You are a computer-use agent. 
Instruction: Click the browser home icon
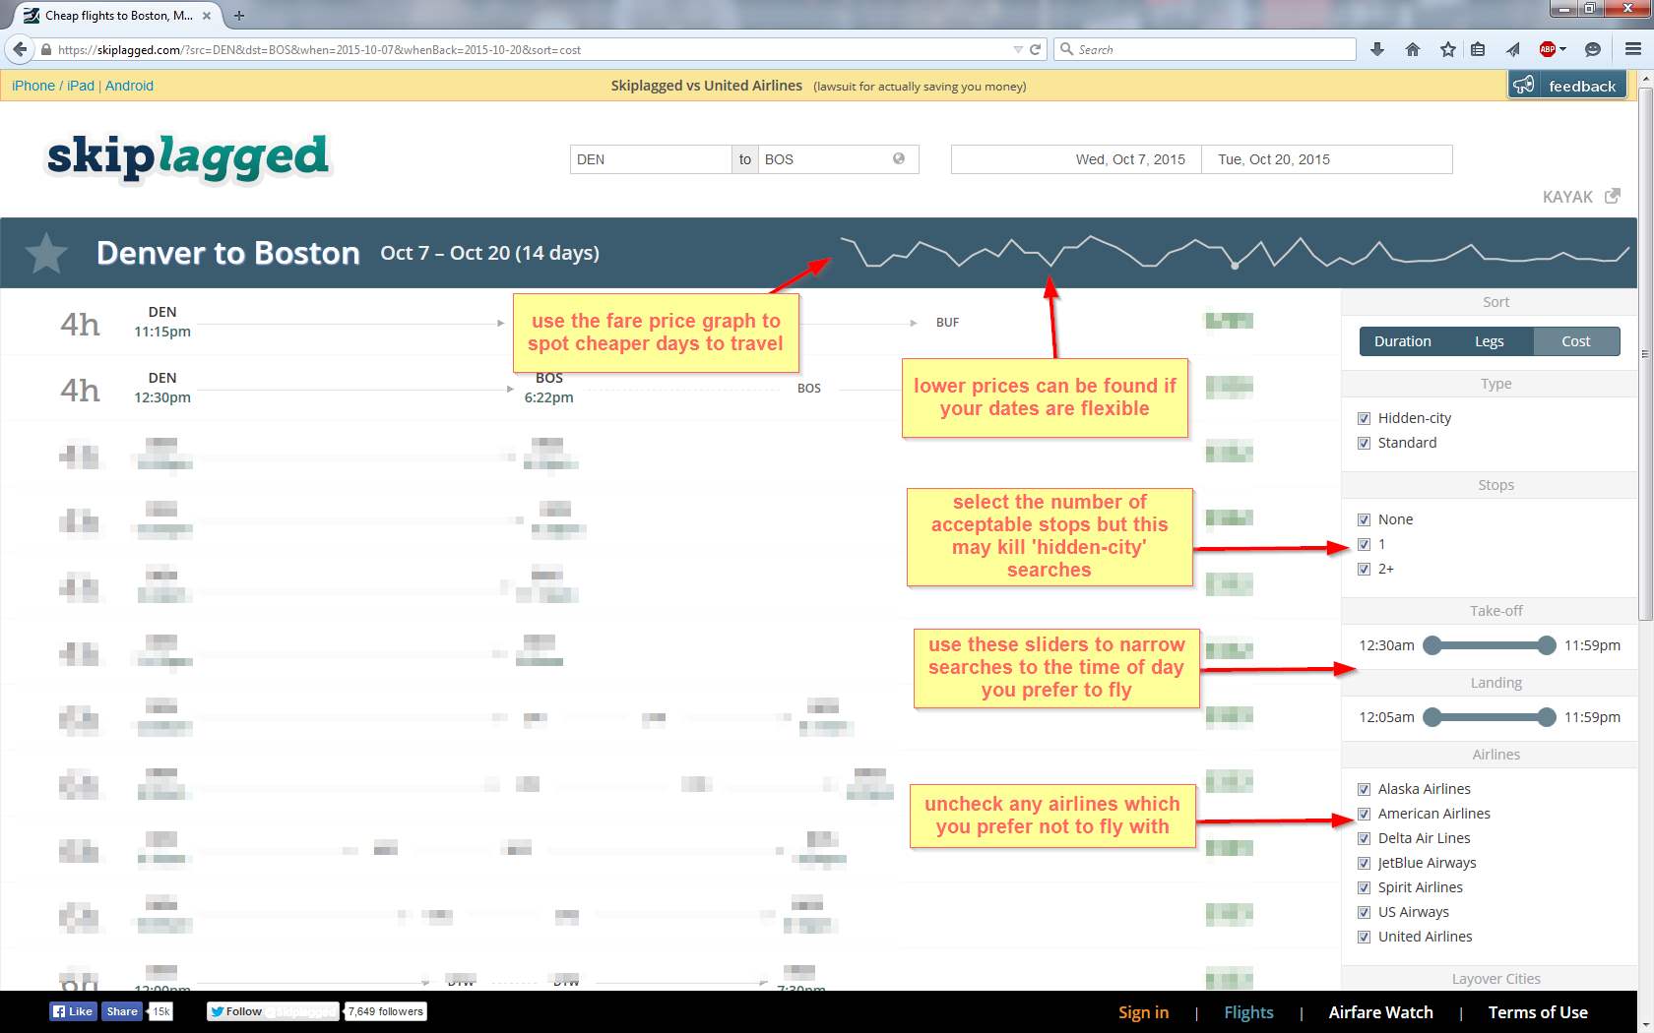pyautogui.click(x=1413, y=49)
